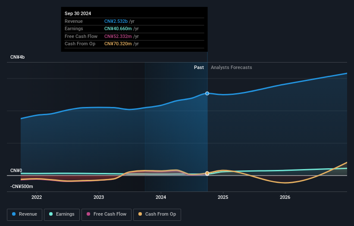Click the Revenue row label in tooltip
This screenshot has height=226, width=354.
pyautogui.click(x=74, y=21)
